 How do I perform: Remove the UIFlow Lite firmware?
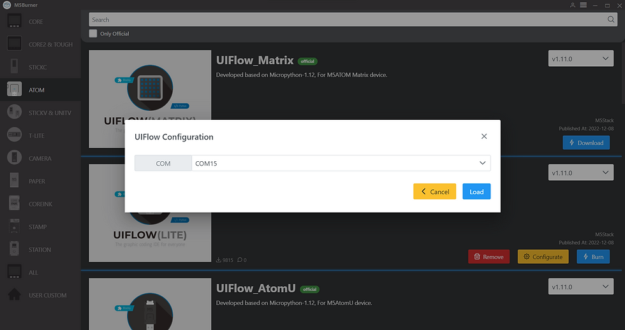(489, 257)
